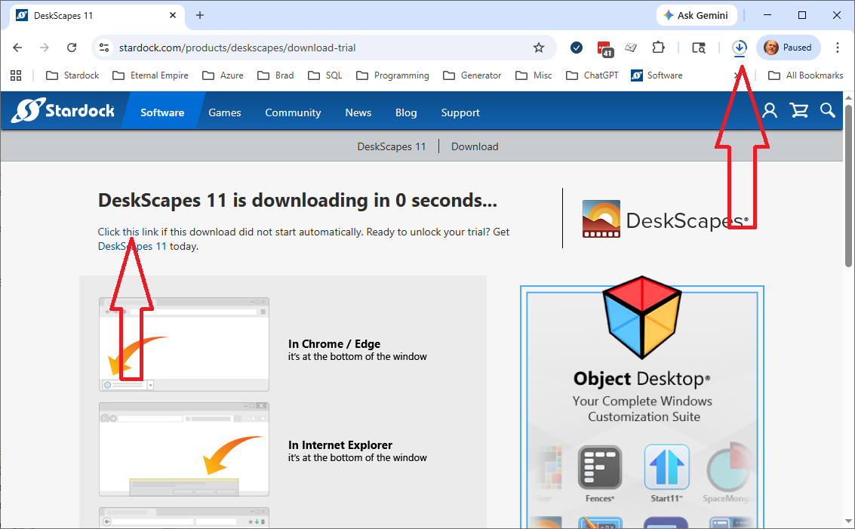Image resolution: width=855 pixels, height=529 pixels.
Task: Open the Programming bookmarks folder
Action: tap(392, 75)
